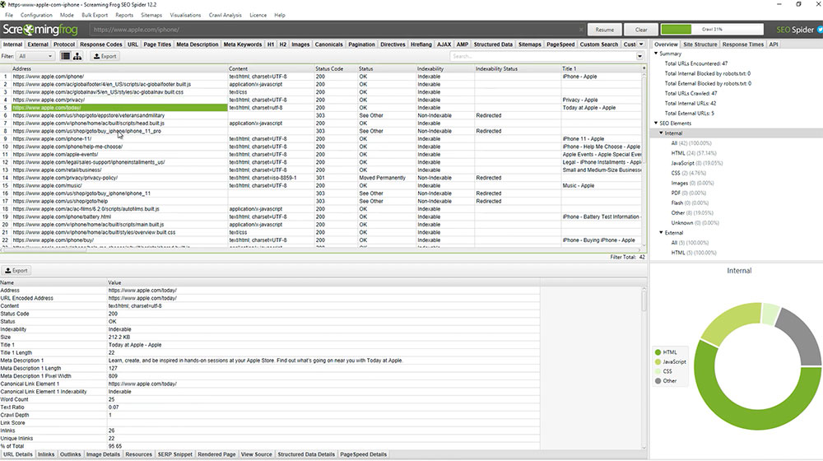Open the Configuration menu
The width and height of the screenshot is (823, 461).
pos(36,15)
